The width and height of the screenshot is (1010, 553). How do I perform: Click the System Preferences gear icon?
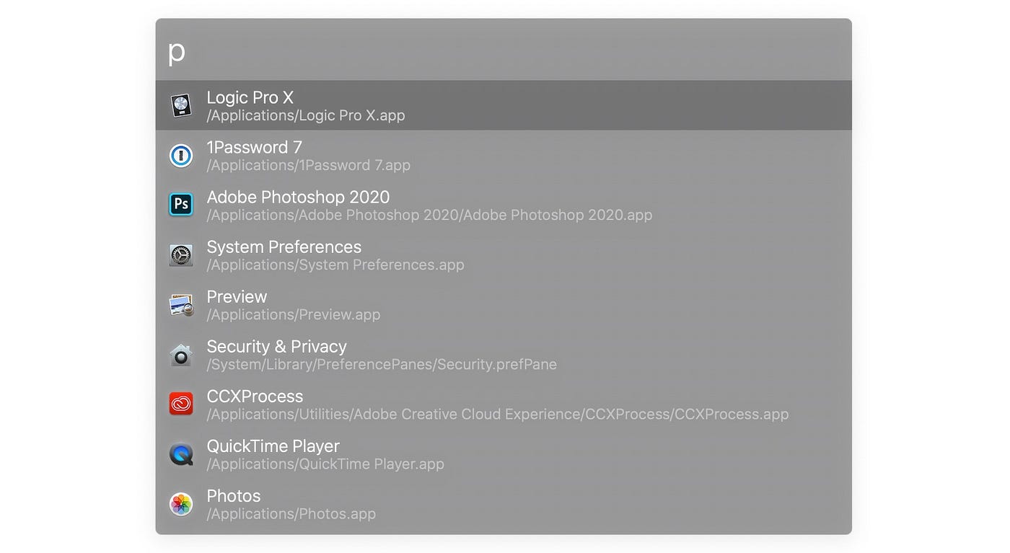[181, 255]
